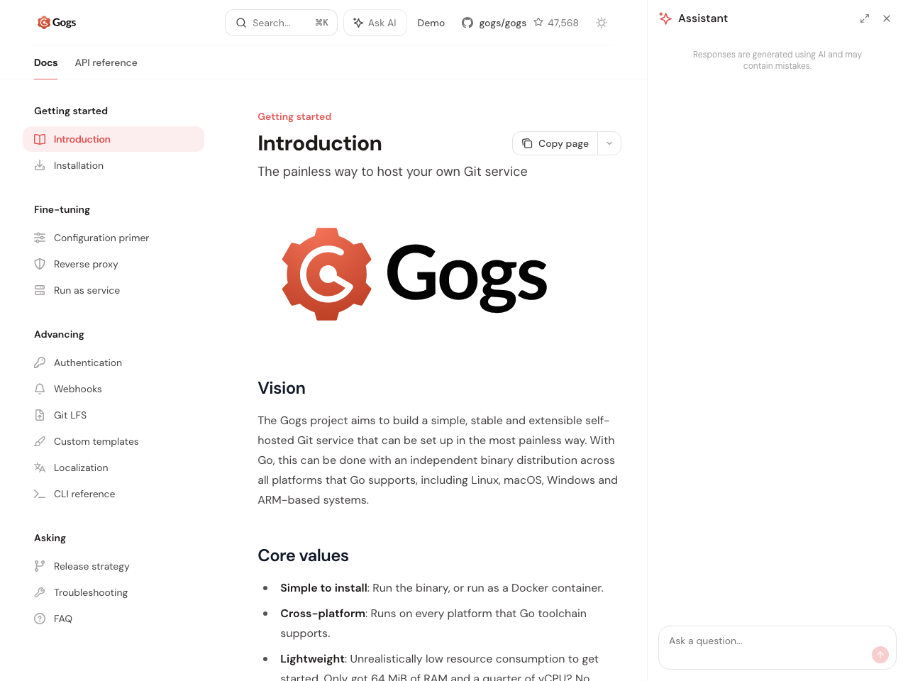Stay on the Docs tab
This screenshot has height=681, width=908.
pyautogui.click(x=45, y=62)
